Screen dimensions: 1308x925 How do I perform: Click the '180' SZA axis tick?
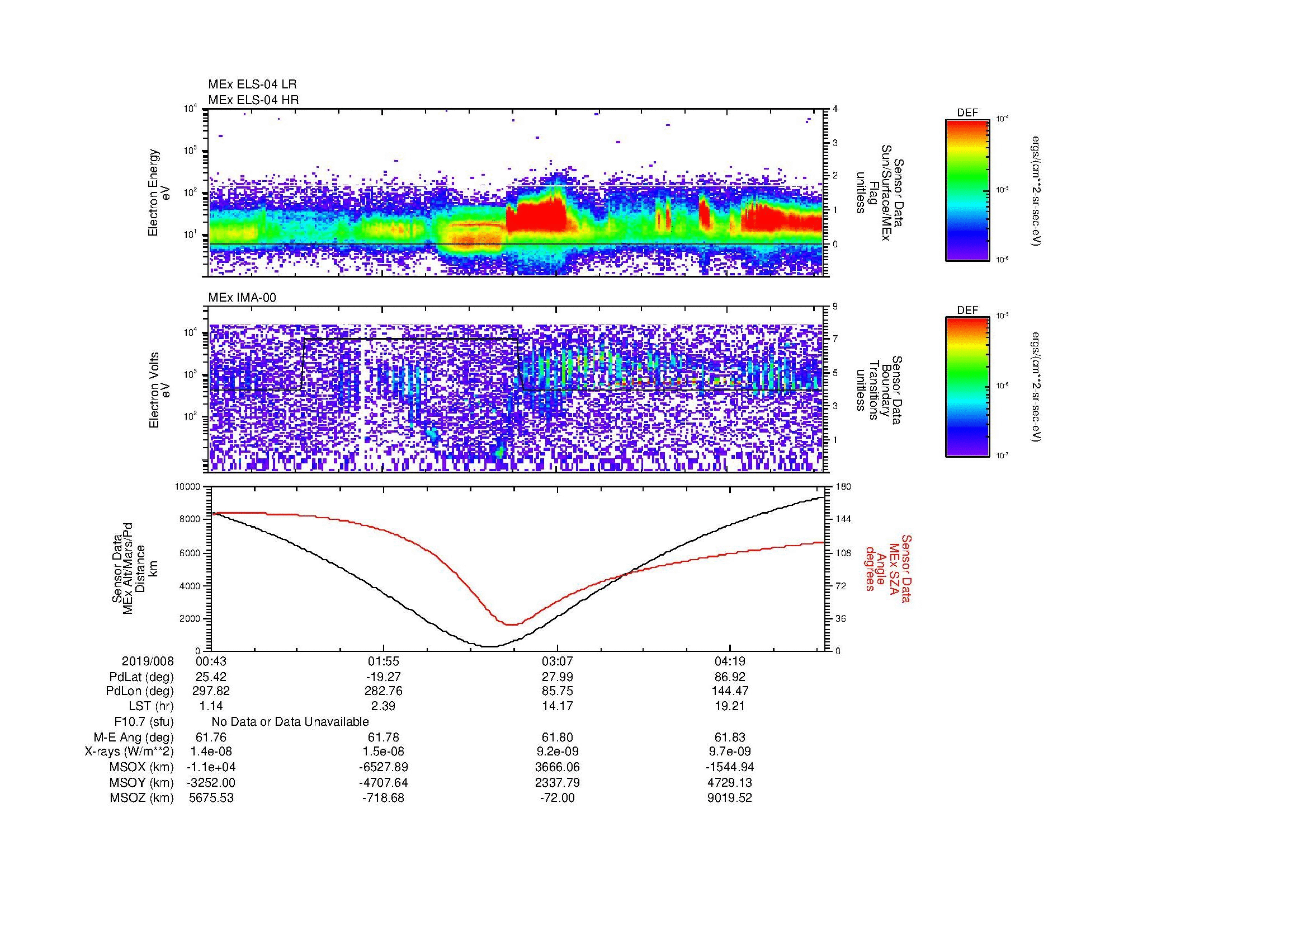click(843, 487)
